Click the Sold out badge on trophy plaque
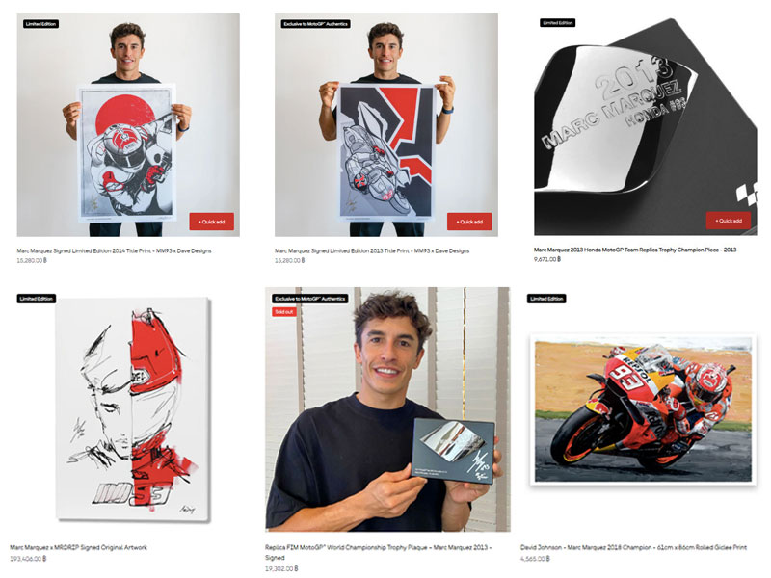 pyautogui.click(x=284, y=311)
